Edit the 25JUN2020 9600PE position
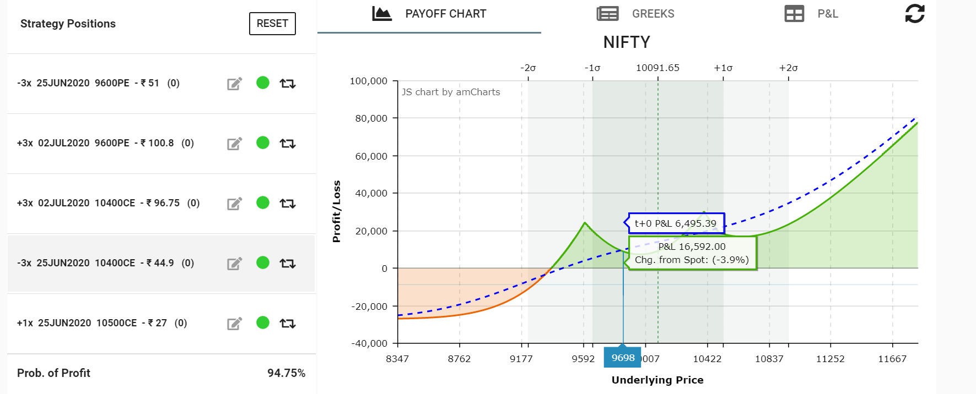This screenshot has width=976, height=394. tap(235, 84)
